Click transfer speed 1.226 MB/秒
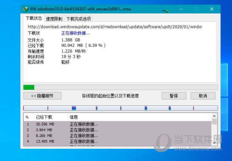Viewport: 232px width, 161px height. [x=74, y=51]
